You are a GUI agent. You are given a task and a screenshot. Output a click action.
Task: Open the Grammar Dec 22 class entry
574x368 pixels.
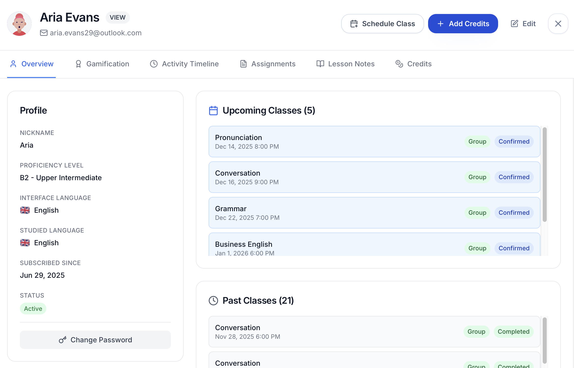pyautogui.click(x=331, y=213)
